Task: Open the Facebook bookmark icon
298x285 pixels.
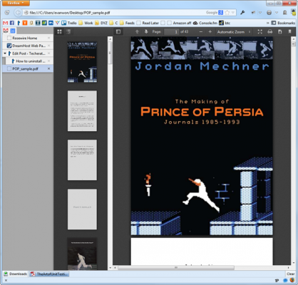Action: point(12,23)
